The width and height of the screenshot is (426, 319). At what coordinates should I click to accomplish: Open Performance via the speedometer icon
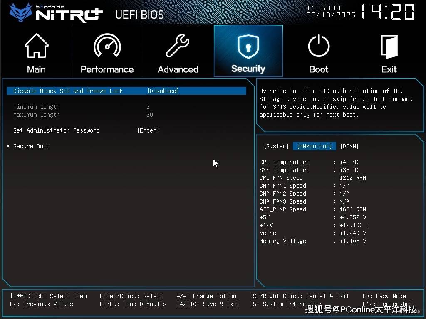point(107,46)
